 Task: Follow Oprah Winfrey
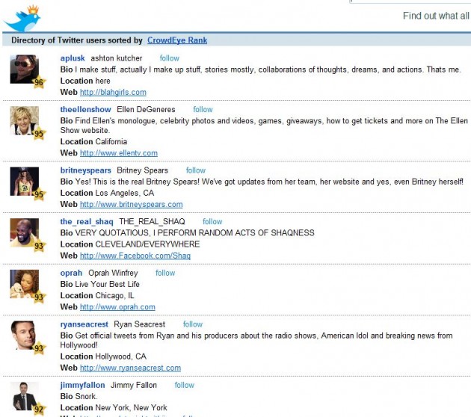pos(165,274)
